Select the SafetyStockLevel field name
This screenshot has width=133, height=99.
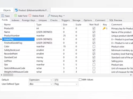click(x=12, y=50)
